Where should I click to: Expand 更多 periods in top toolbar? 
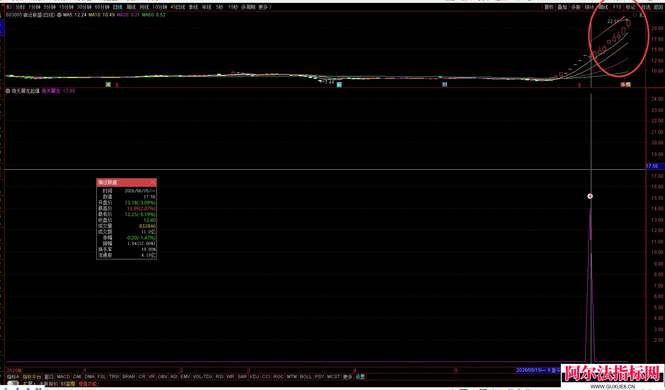point(265,7)
